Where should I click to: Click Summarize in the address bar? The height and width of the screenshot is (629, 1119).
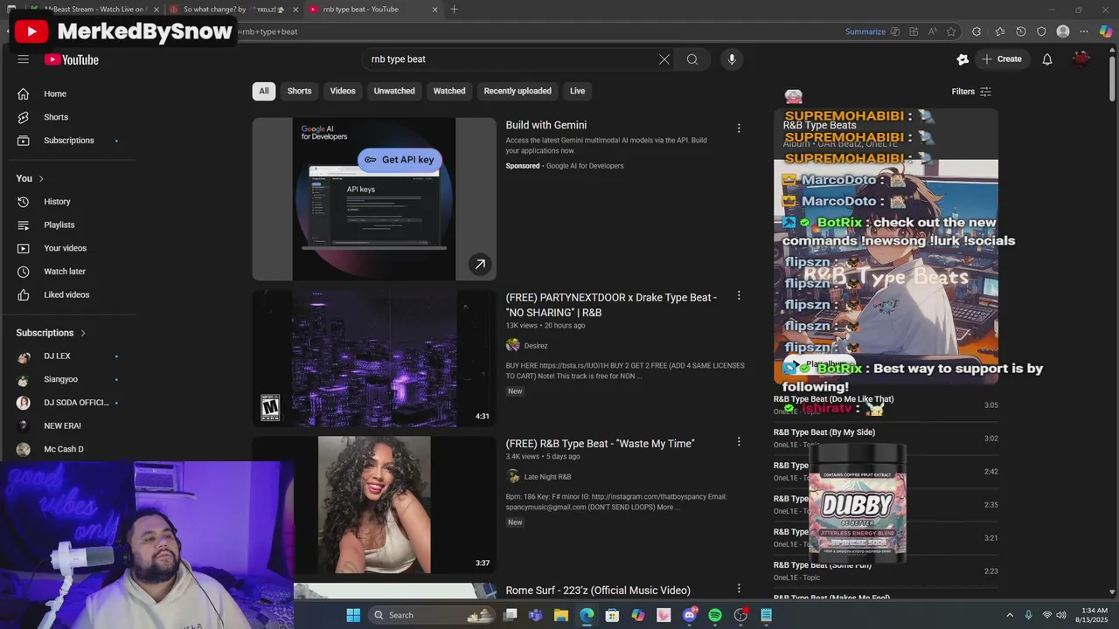865,31
